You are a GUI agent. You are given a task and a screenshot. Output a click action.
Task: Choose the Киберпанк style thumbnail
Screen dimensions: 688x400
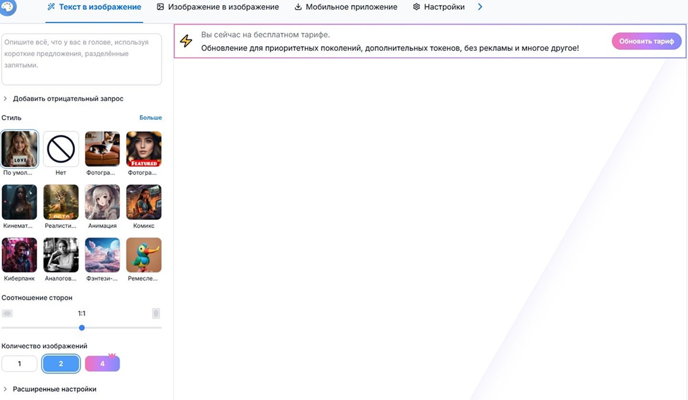[x=19, y=255]
